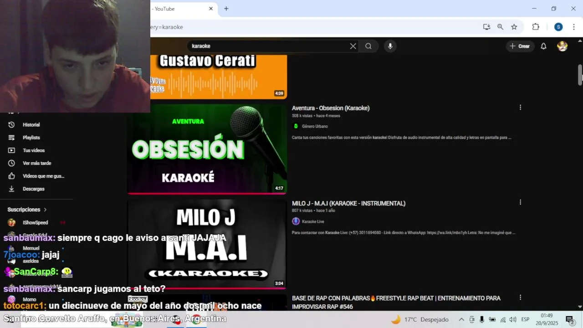Open Historial in the YouTube sidebar
This screenshot has width=583, height=328.
[31, 125]
